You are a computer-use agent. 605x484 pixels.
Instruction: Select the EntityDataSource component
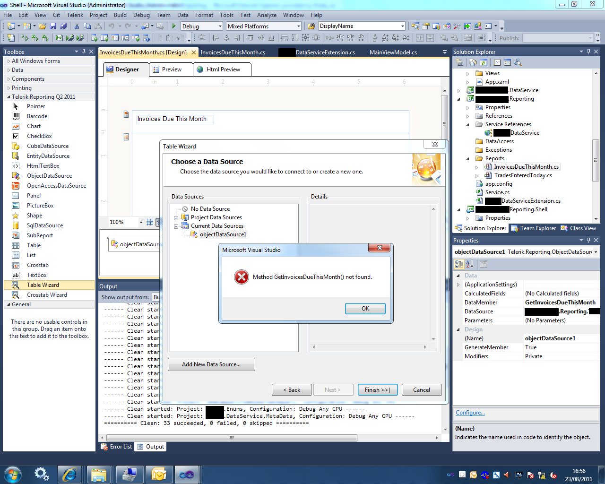(48, 156)
